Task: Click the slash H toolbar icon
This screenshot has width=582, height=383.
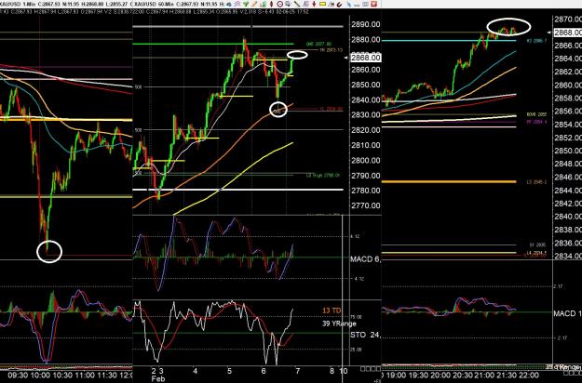Action: 332,4
